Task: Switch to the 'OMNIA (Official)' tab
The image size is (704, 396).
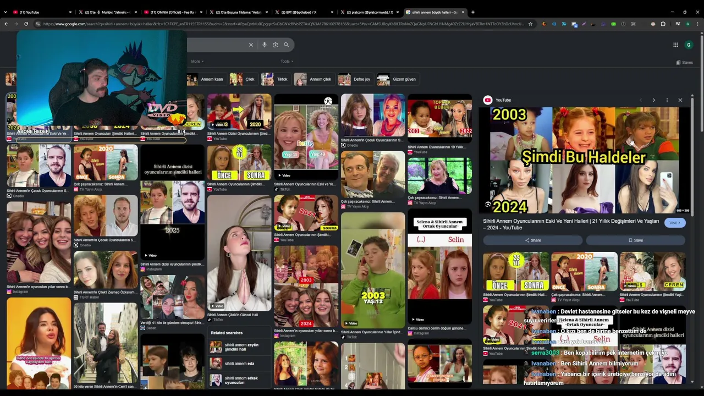Action: click(174, 12)
